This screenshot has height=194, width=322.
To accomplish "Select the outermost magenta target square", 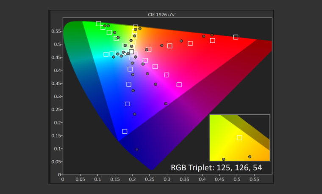I will (179, 85).
